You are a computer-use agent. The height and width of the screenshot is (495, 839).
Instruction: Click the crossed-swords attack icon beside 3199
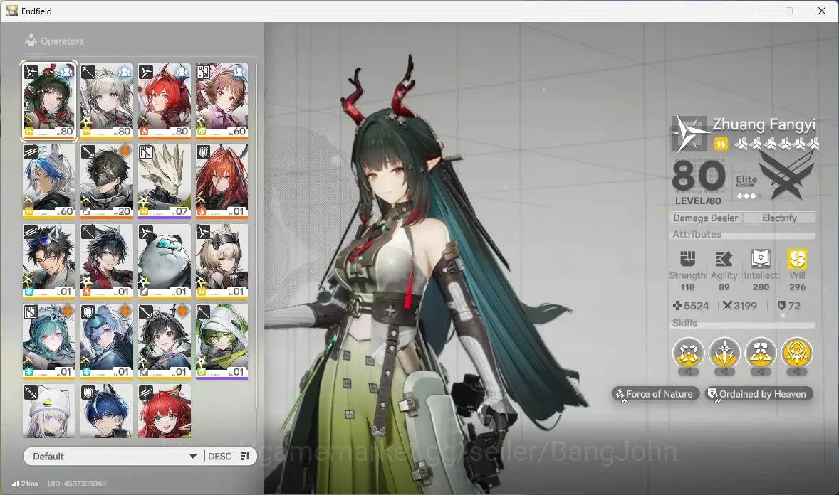pos(727,306)
